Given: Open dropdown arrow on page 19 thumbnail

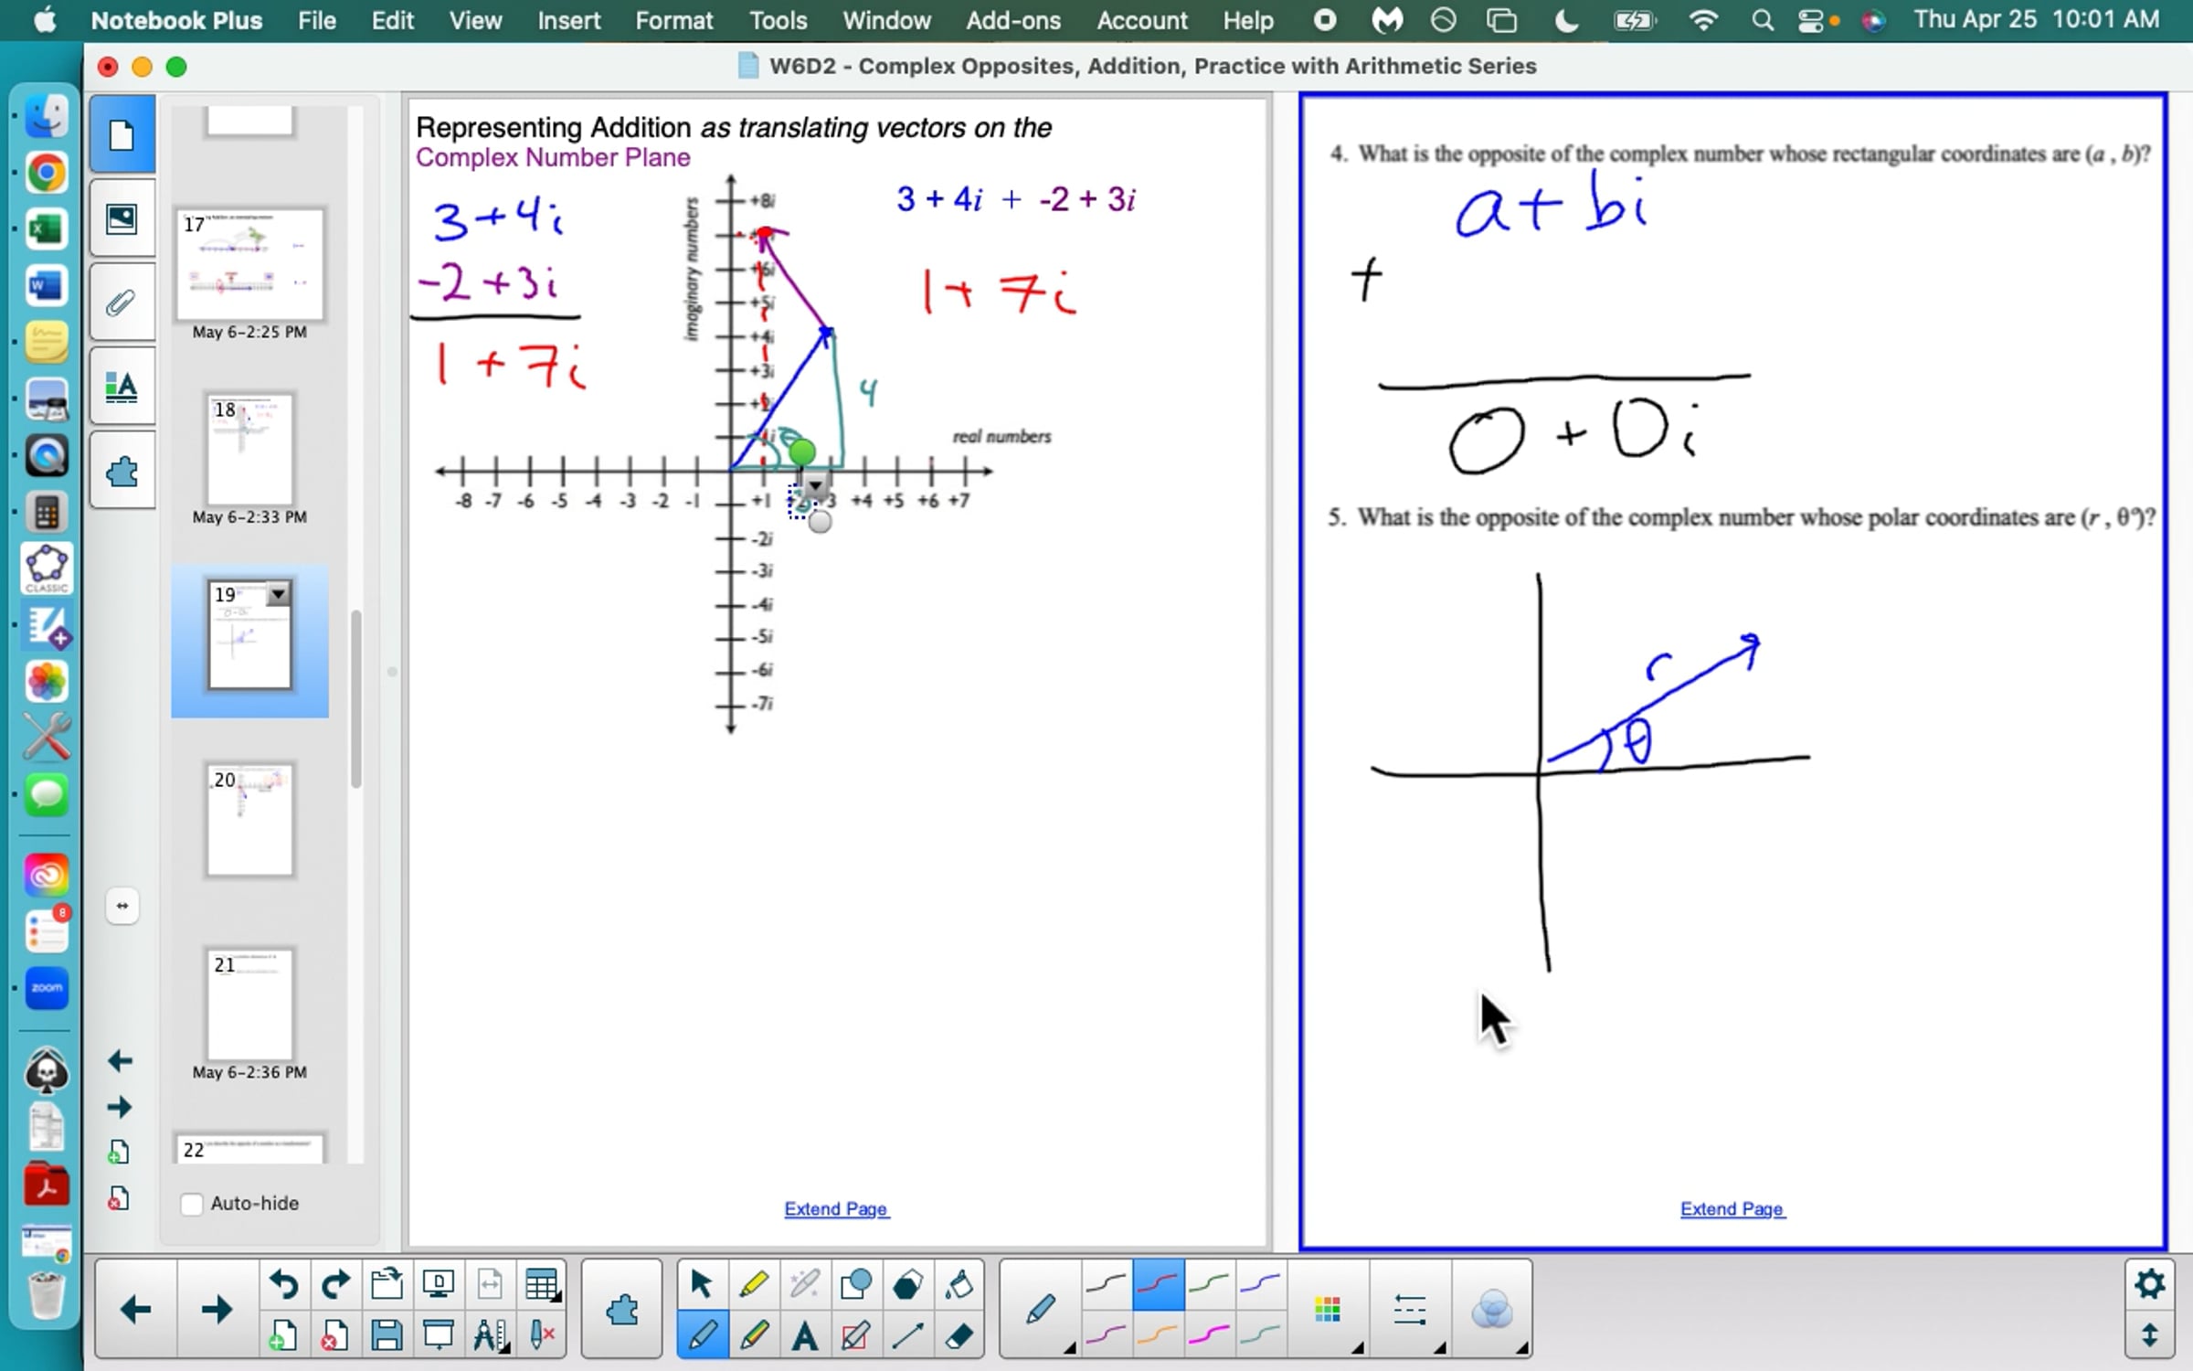Looking at the screenshot, I should click(x=278, y=595).
